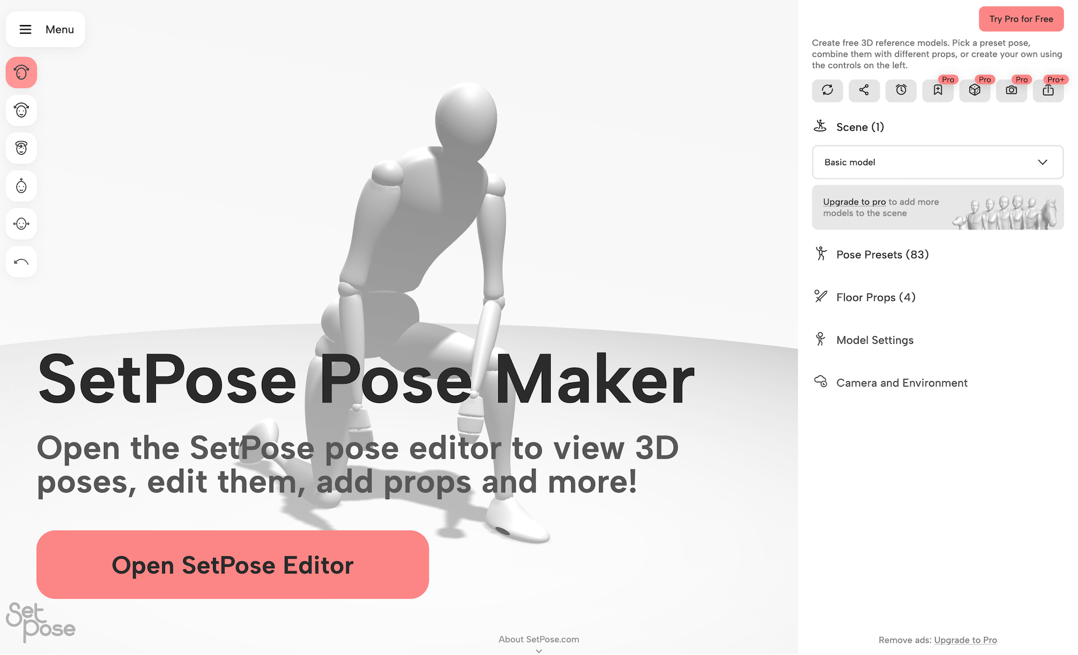Open the hamburger Menu
Screen dimensions: 1078x655
tap(45, 29)
